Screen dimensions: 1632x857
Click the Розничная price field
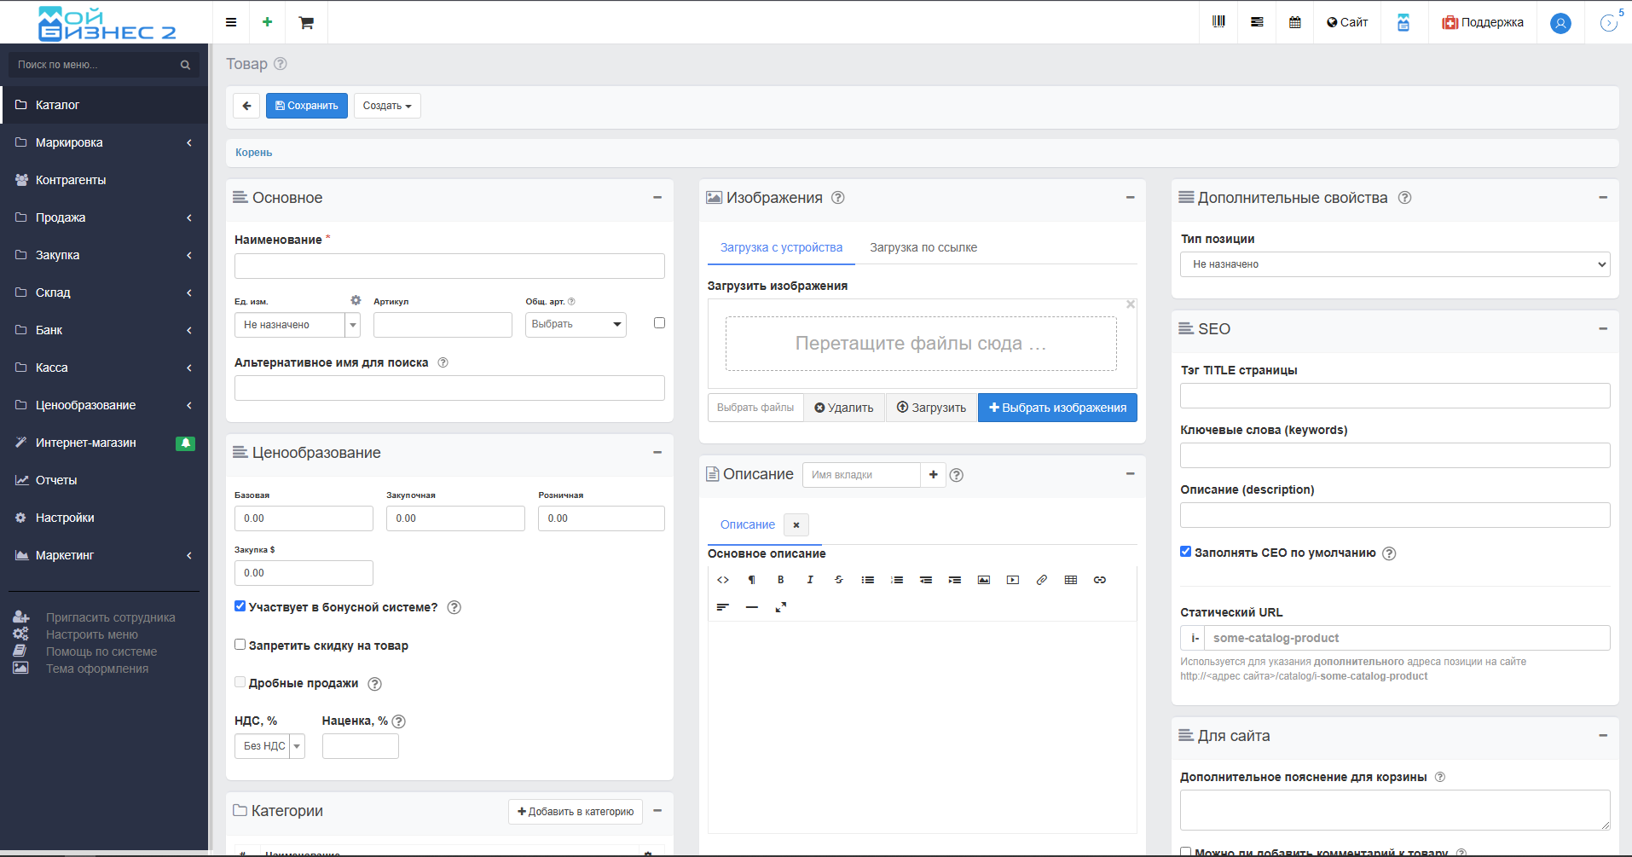601,518
